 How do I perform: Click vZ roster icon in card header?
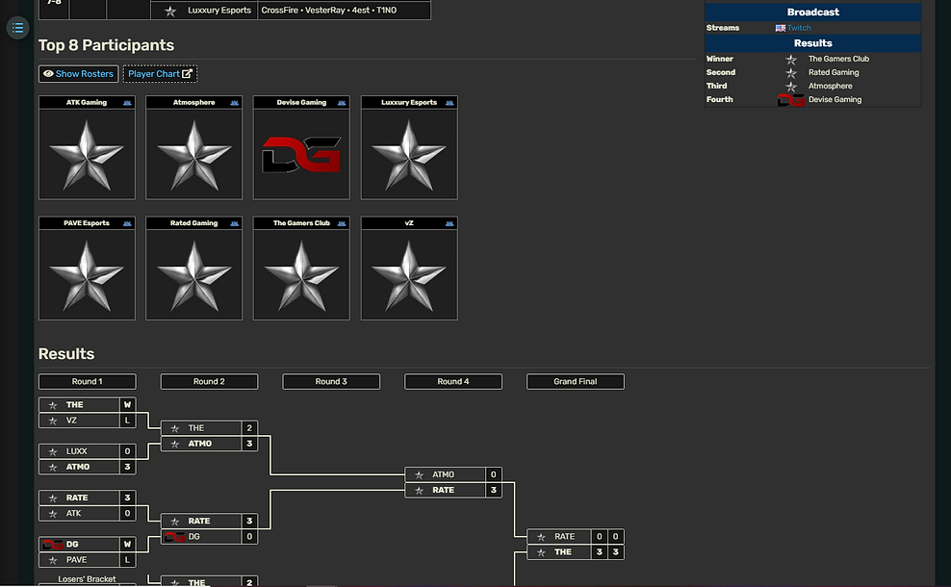click(x=450, y=224)
